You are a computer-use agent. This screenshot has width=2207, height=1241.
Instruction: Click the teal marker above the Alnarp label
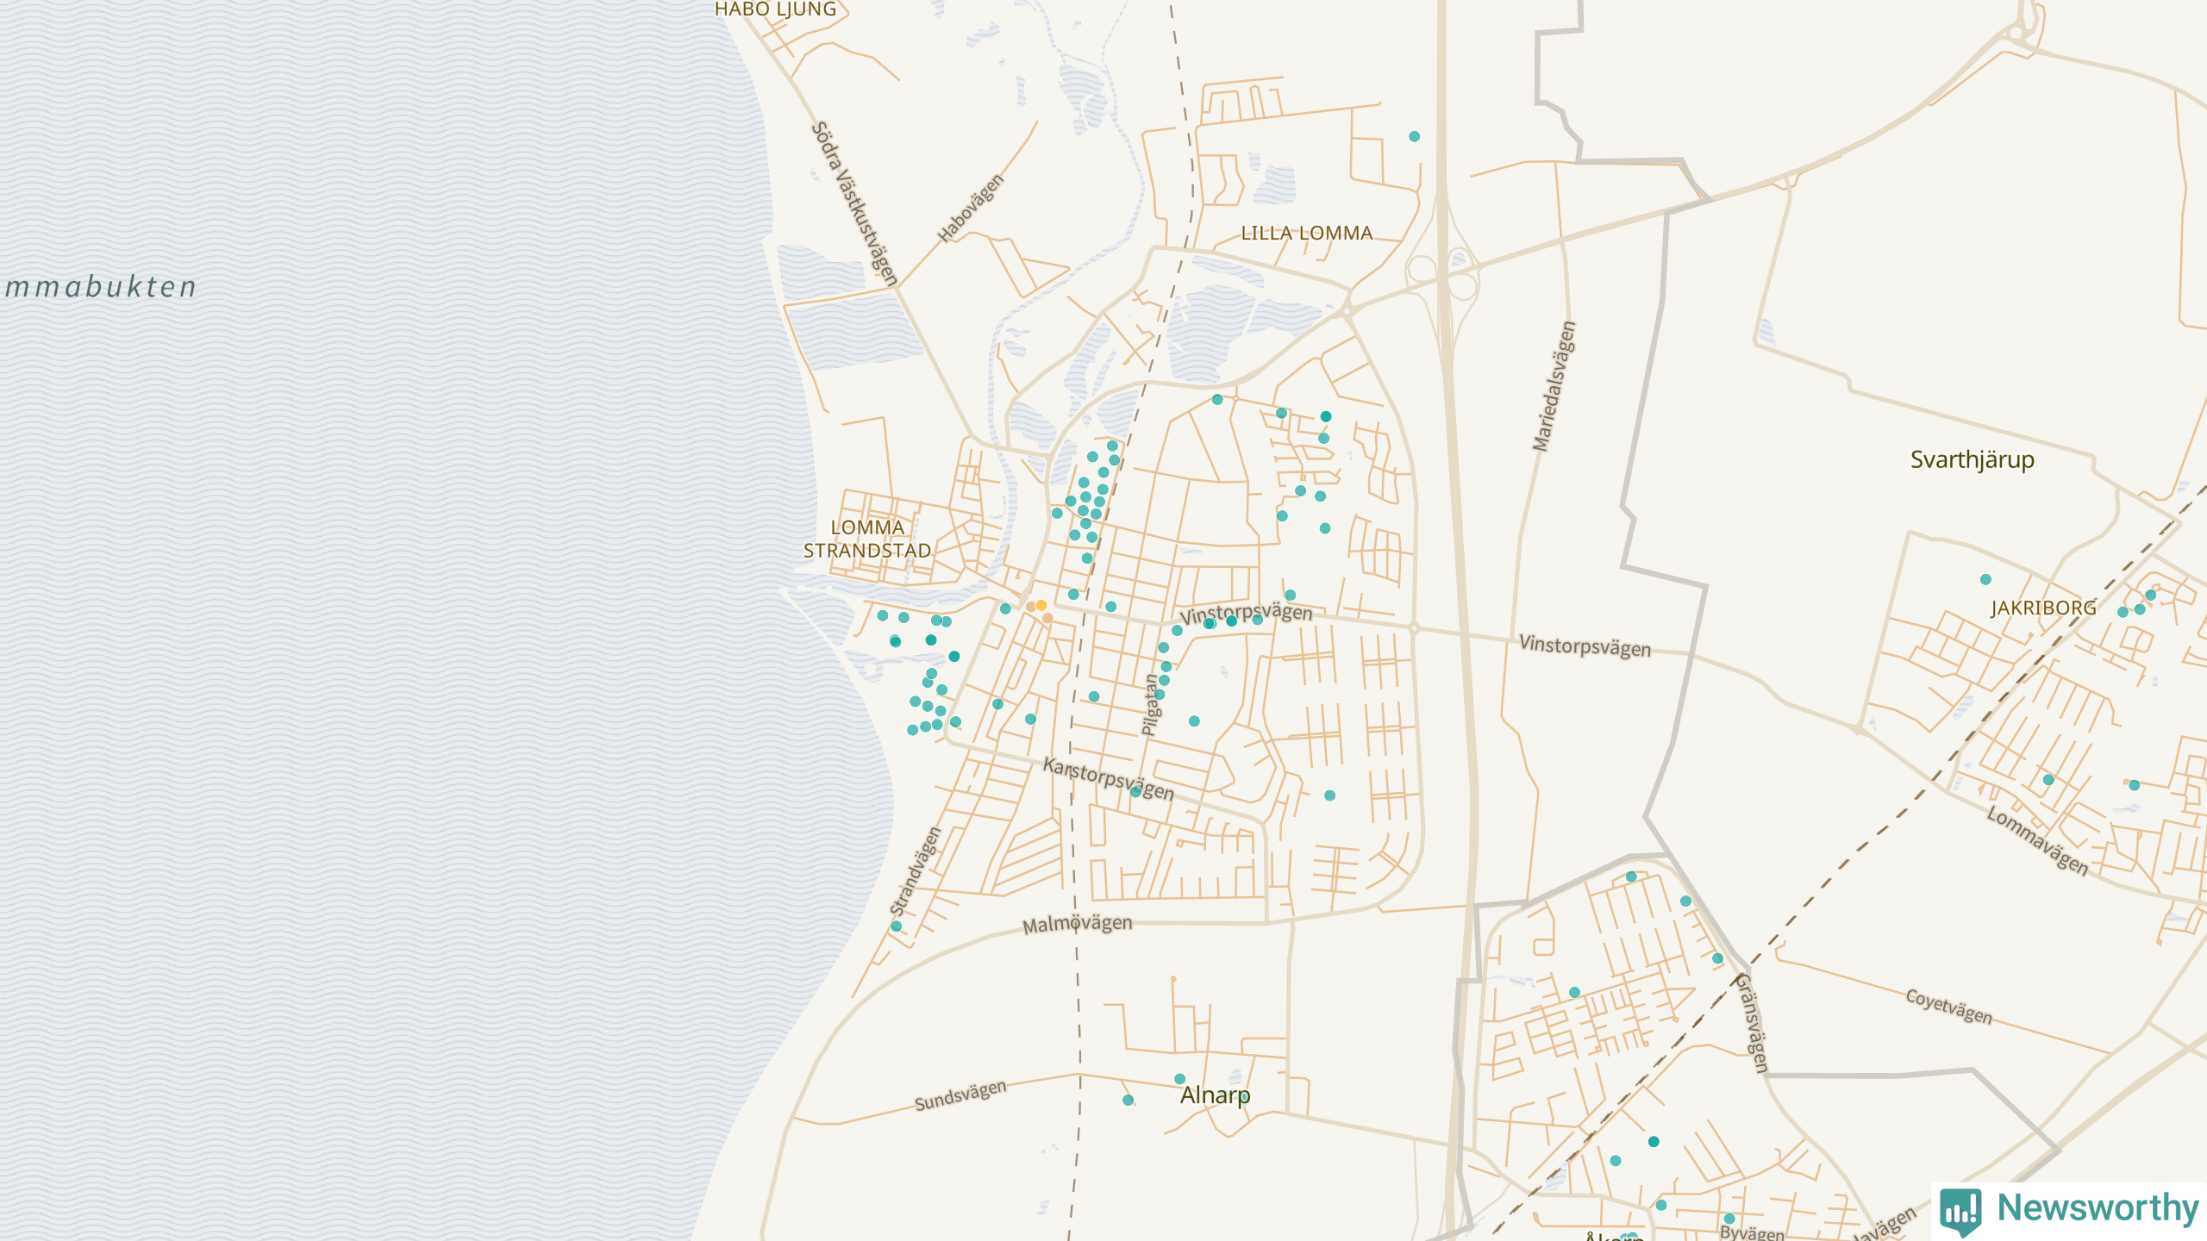click(1179, 1079)
